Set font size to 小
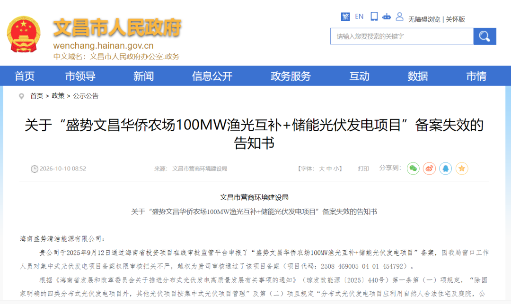Screen dimensions: 511x304 click(x=336, y=169)
